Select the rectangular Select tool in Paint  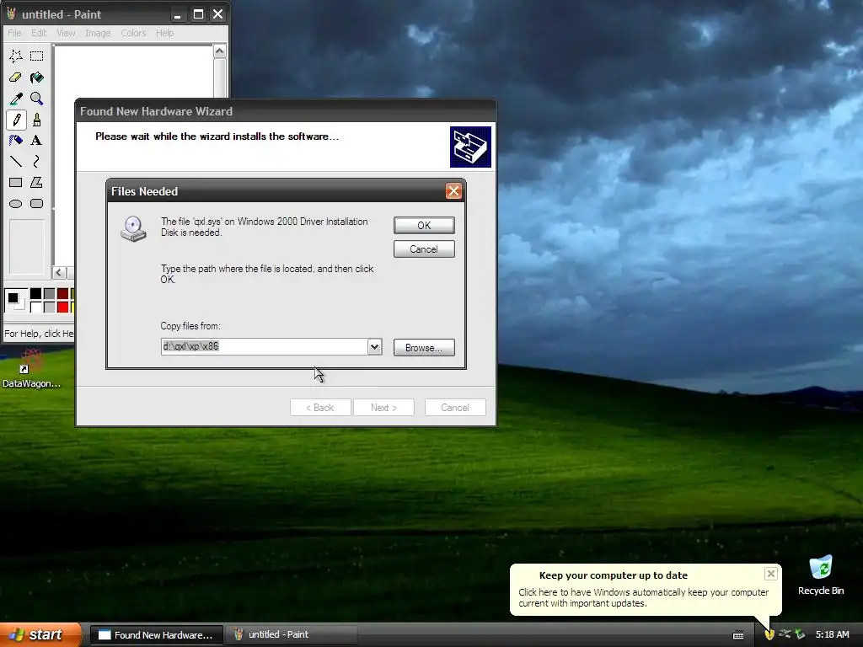(x=36, y=56)
